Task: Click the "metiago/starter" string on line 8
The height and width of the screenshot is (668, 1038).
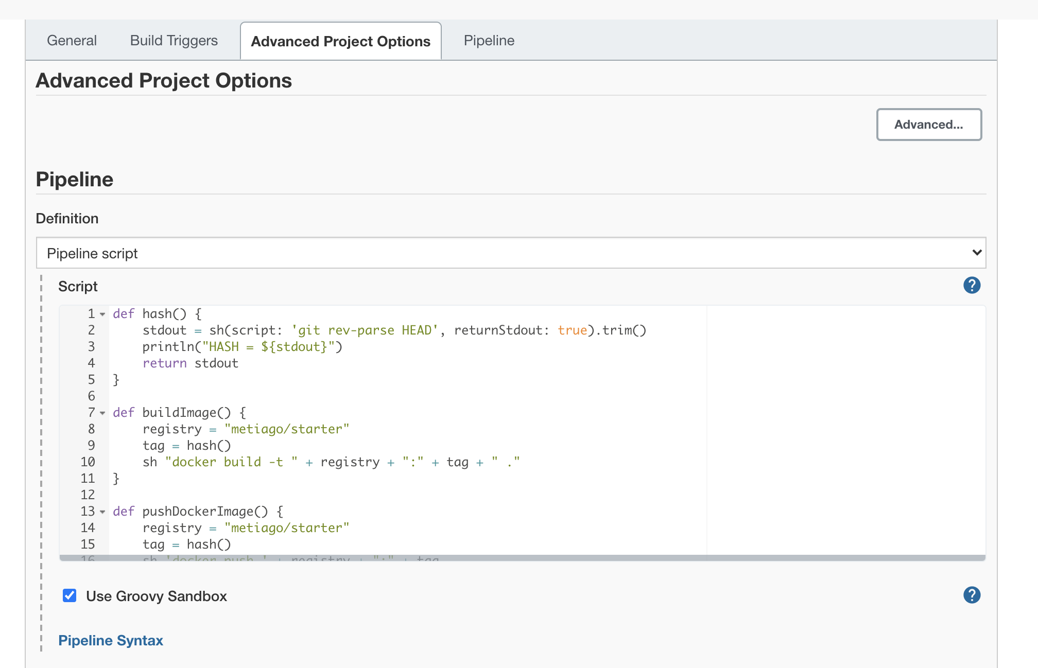Action: 287,429
